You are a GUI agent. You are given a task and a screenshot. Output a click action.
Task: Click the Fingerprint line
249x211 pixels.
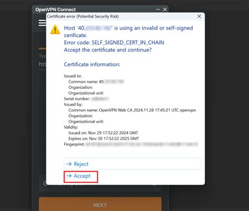pos(131,144)
